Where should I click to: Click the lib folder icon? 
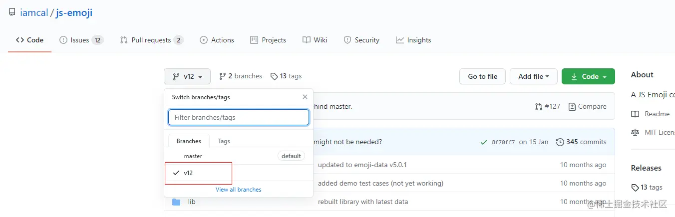[176, 202]
